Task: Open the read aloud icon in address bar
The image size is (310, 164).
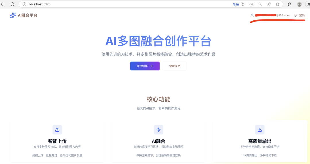Action: click(269, 4)
